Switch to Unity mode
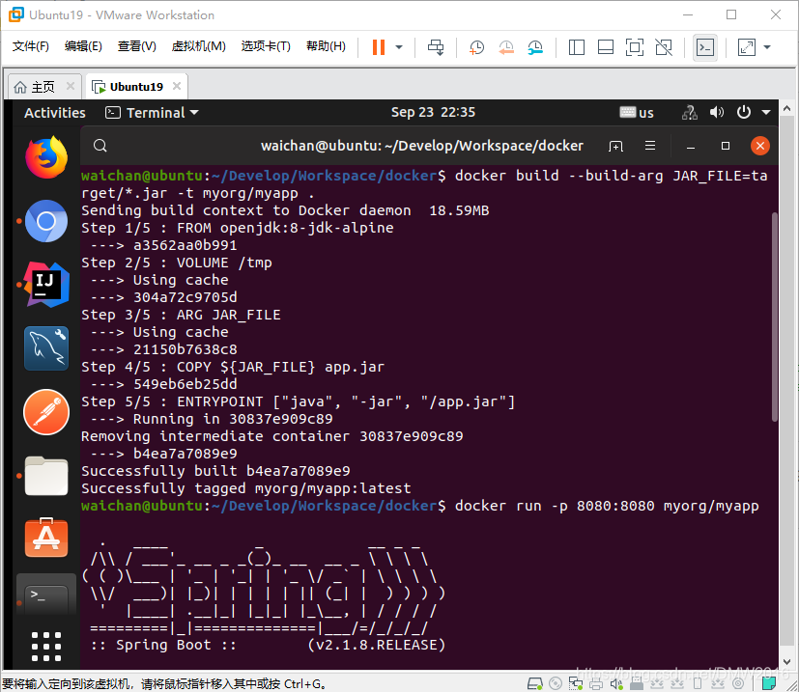Viewport: 799px width, 692px height. (x=664, y=47)
